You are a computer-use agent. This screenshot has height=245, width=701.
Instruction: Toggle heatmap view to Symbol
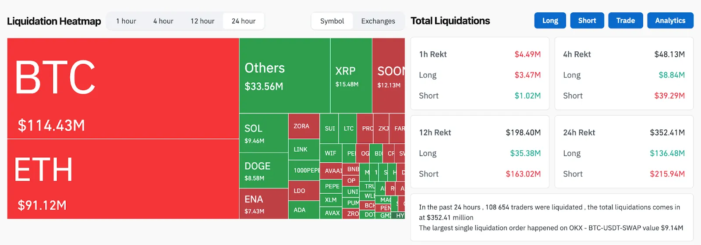click(x=332, y=21)
